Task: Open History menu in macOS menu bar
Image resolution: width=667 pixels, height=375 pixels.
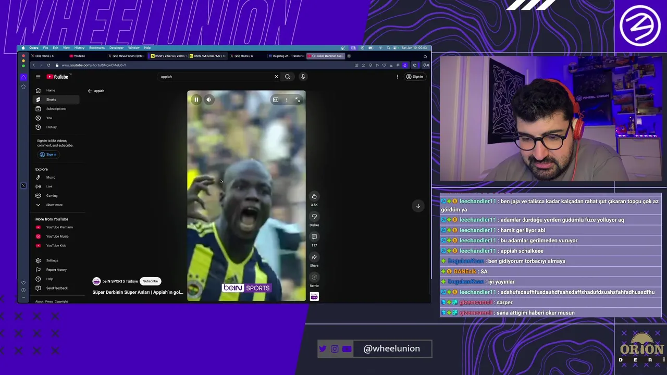Action: click(x=79, y=48)
